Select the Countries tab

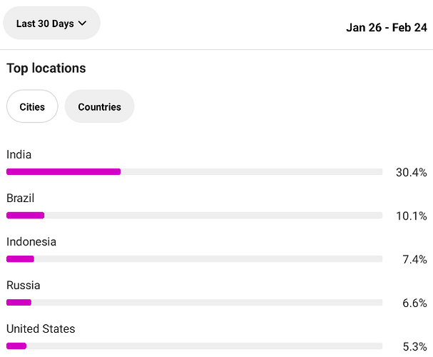click(99, 106)
